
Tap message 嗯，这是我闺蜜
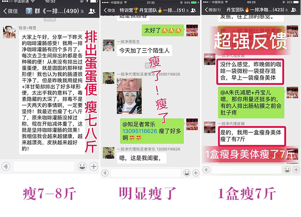[x=142, y=158]
